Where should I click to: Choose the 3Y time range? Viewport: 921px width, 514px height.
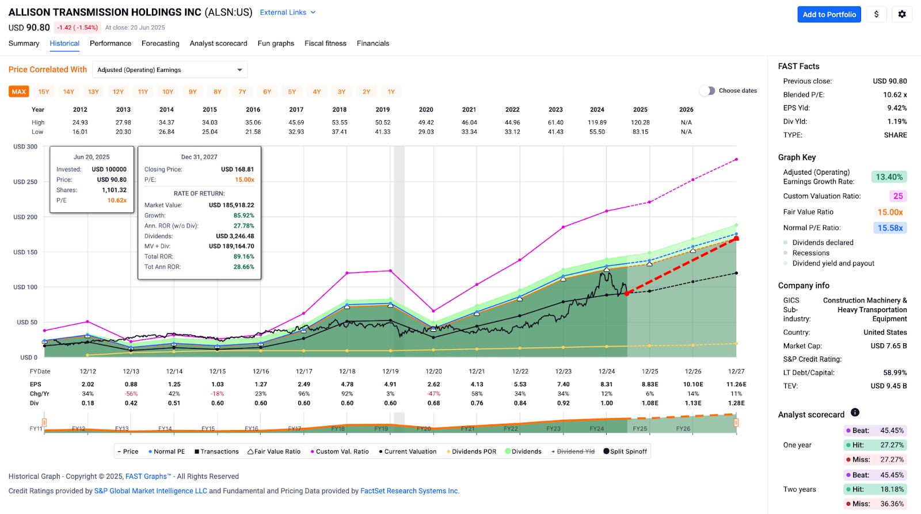point(341,91)
